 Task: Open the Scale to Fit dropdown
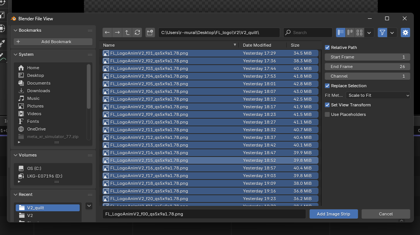pos(378,95)
